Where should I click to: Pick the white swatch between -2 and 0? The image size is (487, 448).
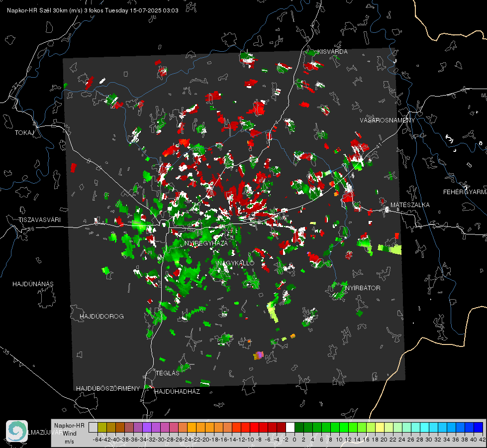point(290,428)
